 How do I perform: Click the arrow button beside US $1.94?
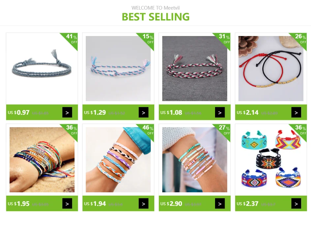tap(143, 204)
